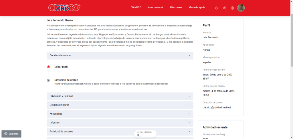The image size is (293, 139).
Task: Toggle the Modo de edición switch
Action: 139,135
